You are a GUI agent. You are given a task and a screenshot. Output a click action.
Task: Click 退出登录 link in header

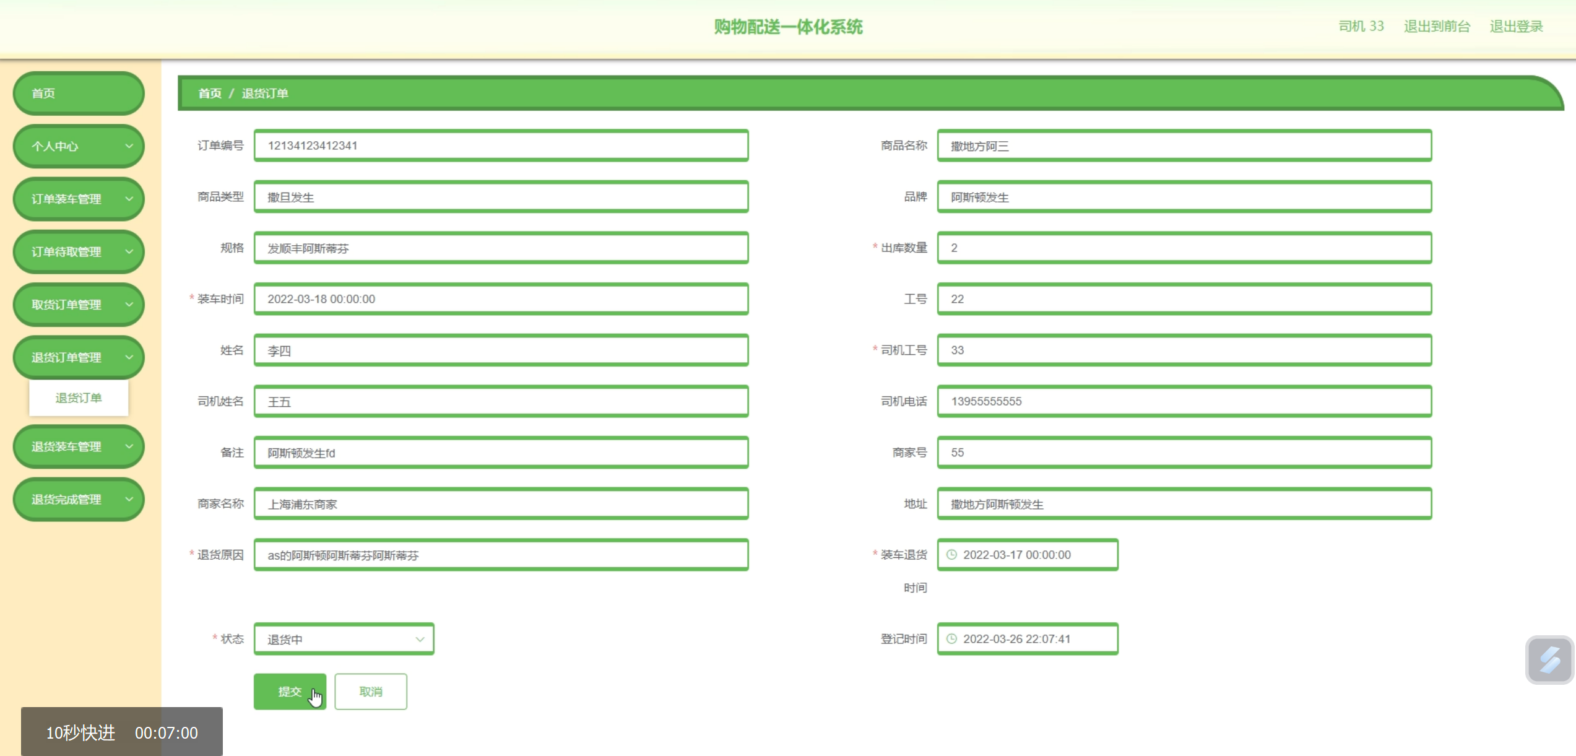[1515, 26]
